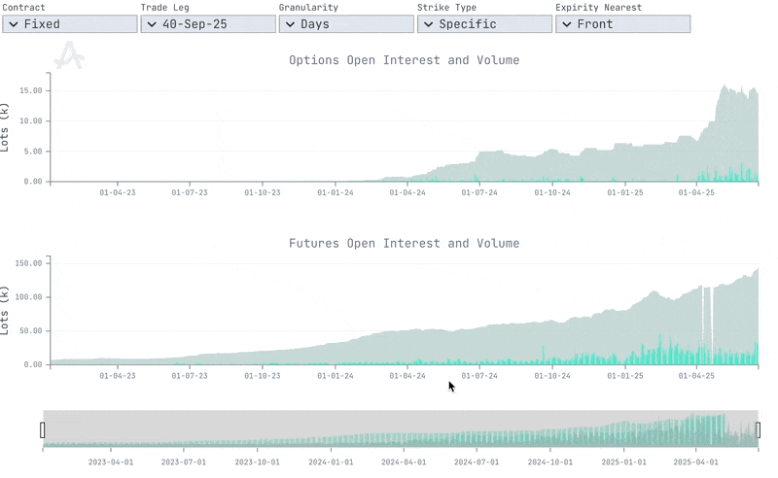Image resolution: width=778 pixels, height=478 pixels.
Task: Click the Options Open Interest and Volume title
Action: tap(404, 60)
